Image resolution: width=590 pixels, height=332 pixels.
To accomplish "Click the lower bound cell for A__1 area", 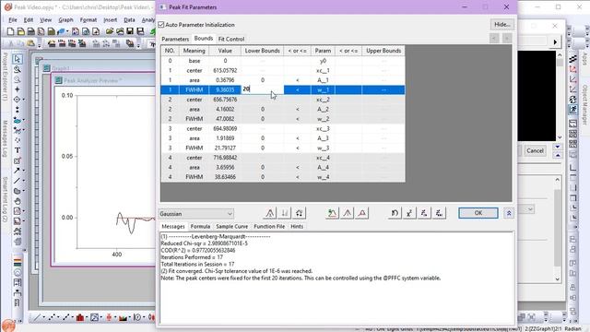I will point(262,80).
